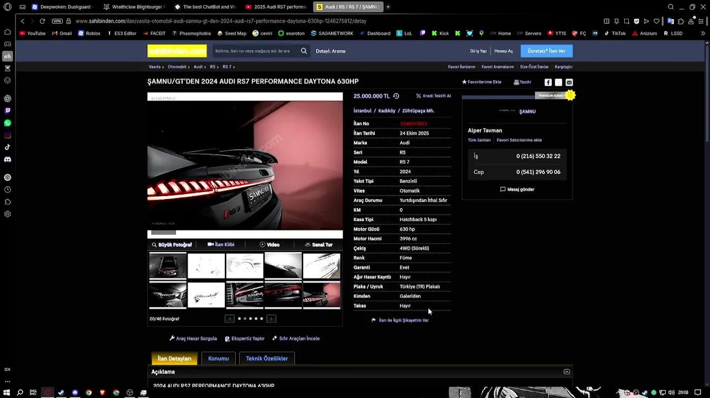Screen dimensions: 710x398
Task: Open the İlan Klibi media tab
Action: 221,244
